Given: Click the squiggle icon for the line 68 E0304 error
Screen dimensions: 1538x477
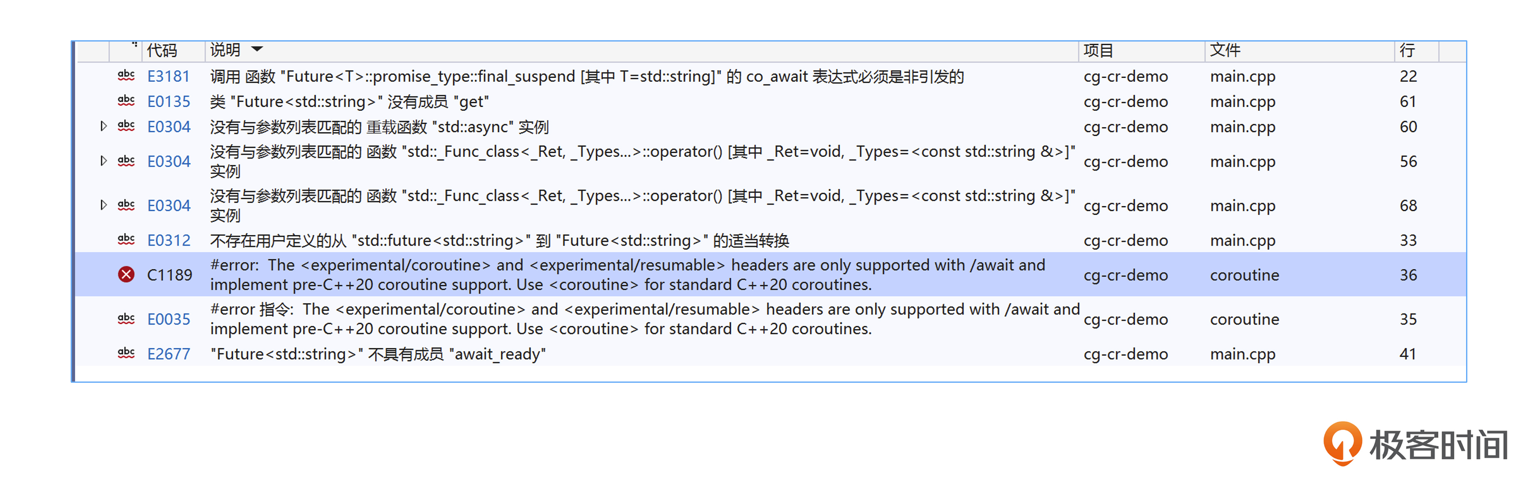Looking at the screenshot, I should (x=126, y=205).
